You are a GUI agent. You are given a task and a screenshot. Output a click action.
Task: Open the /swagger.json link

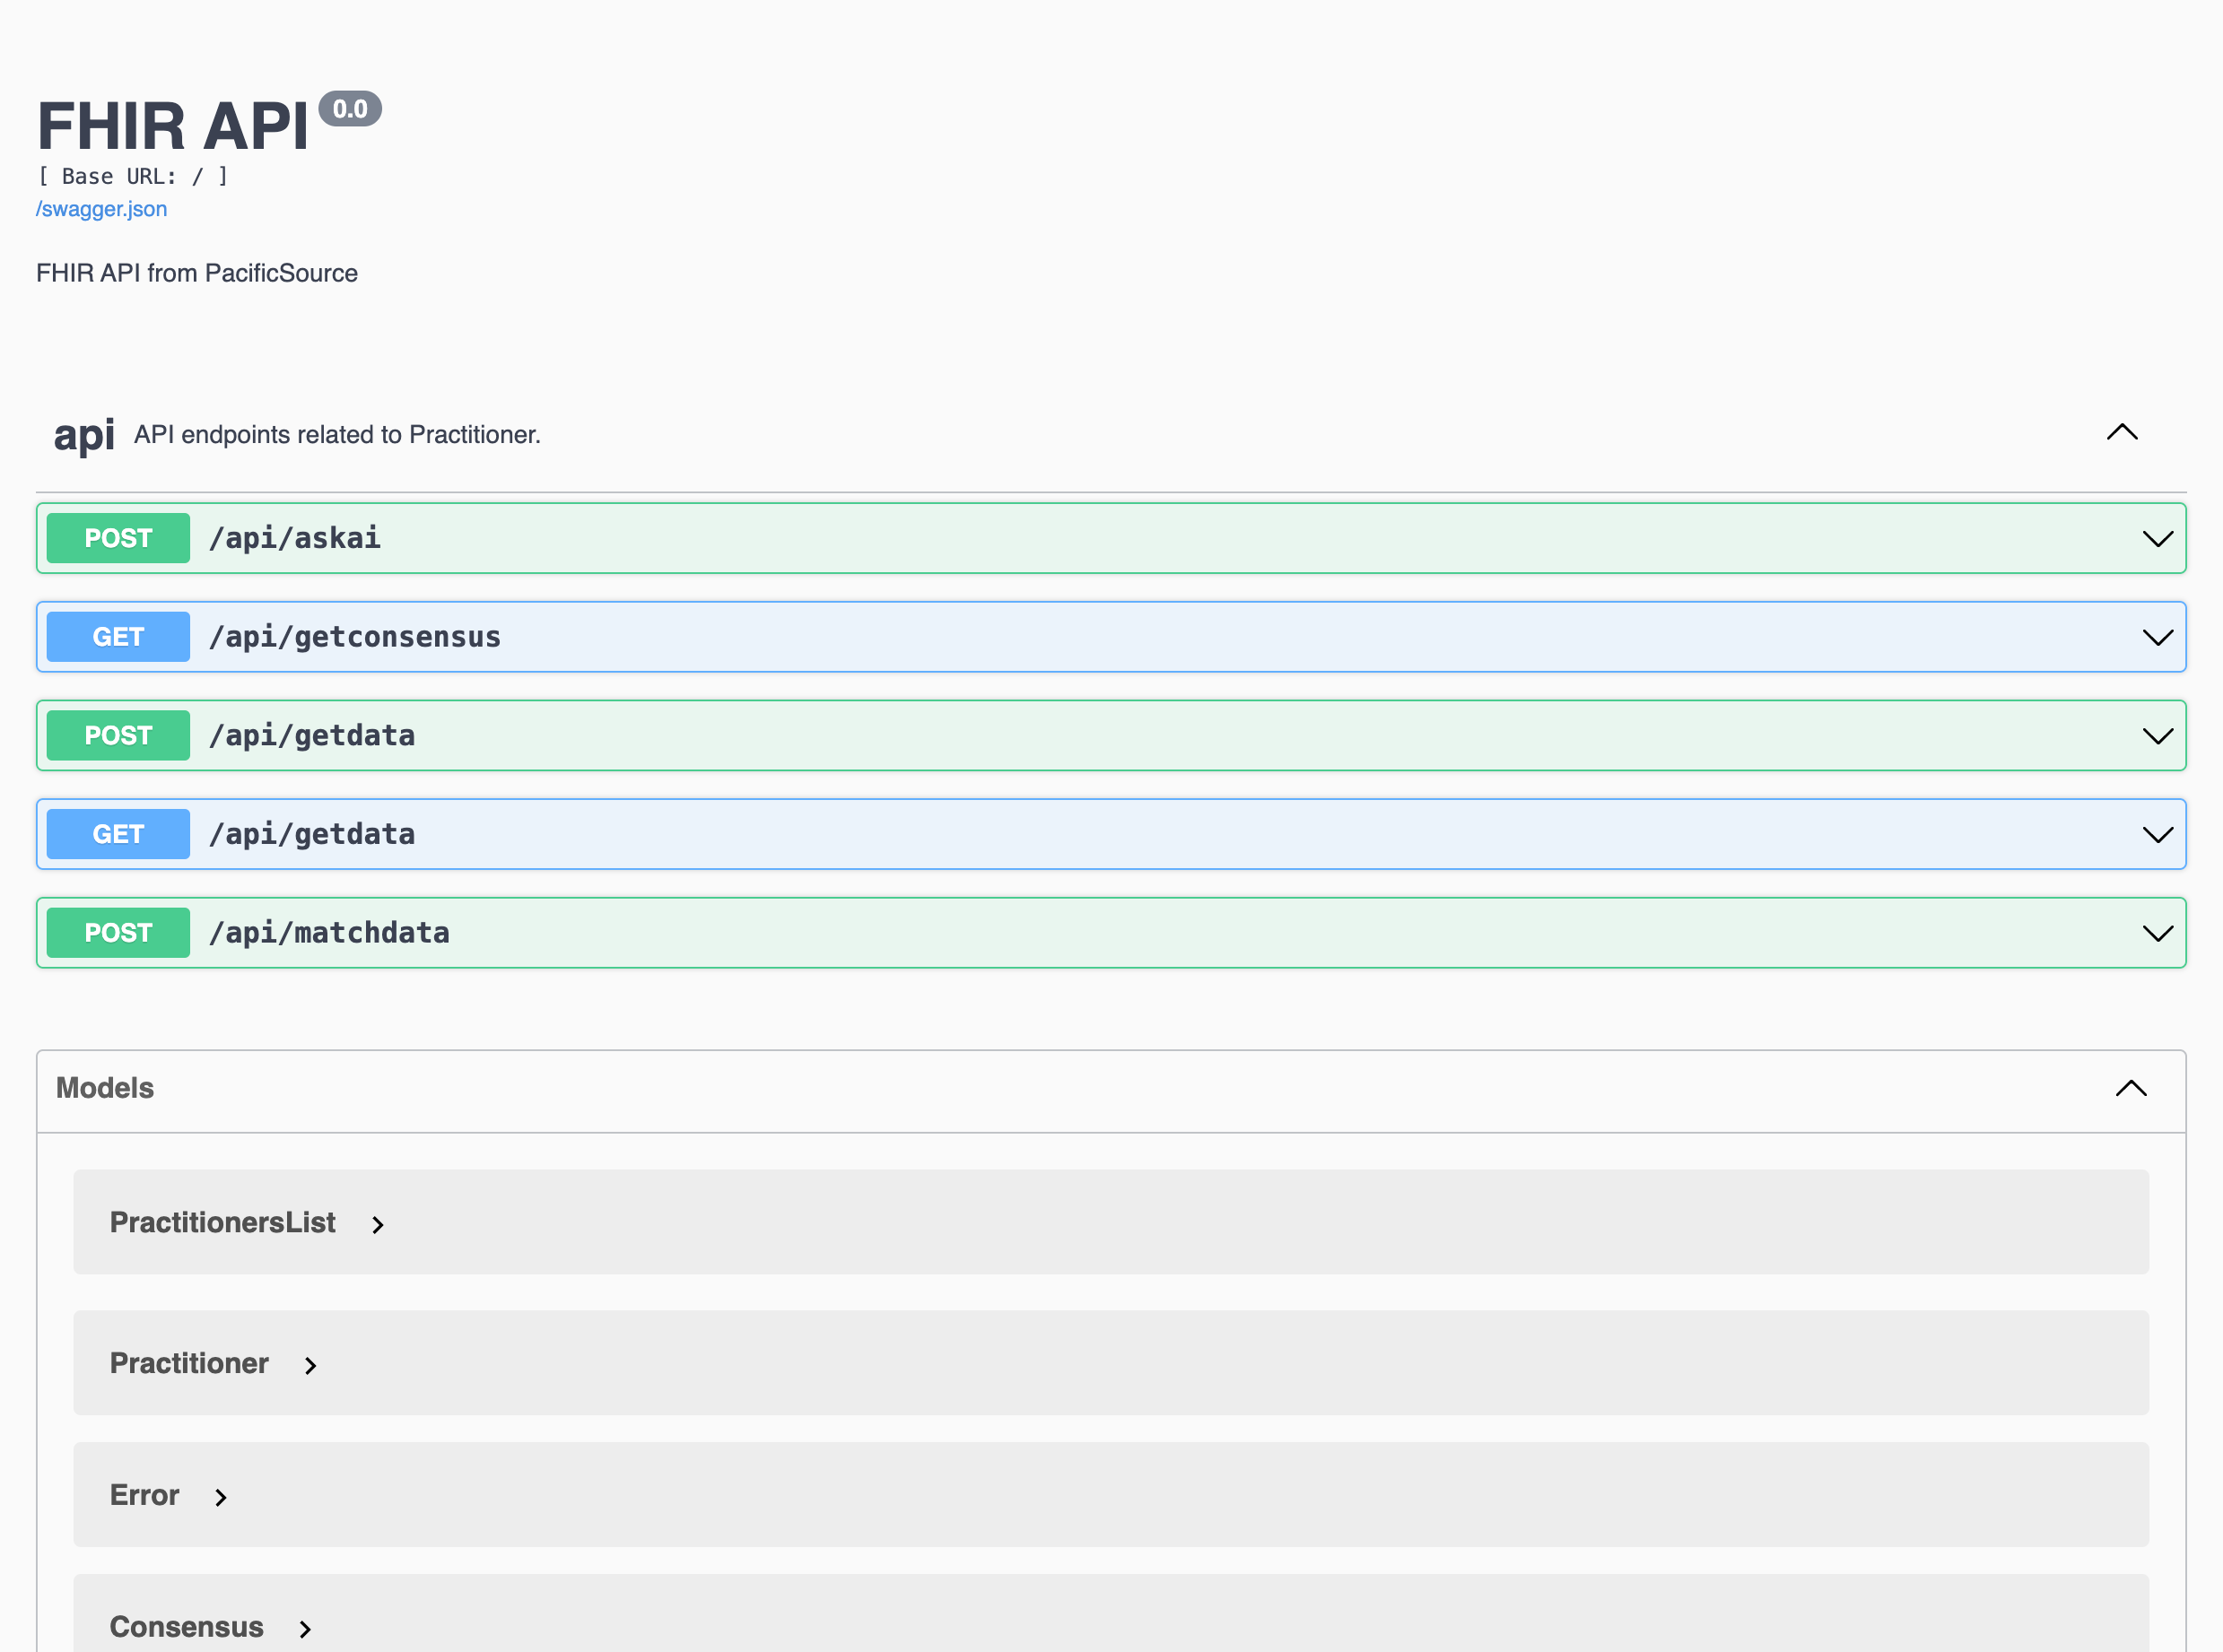coord(100,208)
